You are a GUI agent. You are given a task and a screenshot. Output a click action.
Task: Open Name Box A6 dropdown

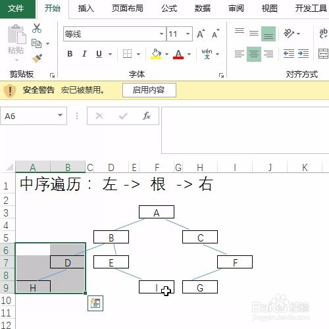coord(60,115)
